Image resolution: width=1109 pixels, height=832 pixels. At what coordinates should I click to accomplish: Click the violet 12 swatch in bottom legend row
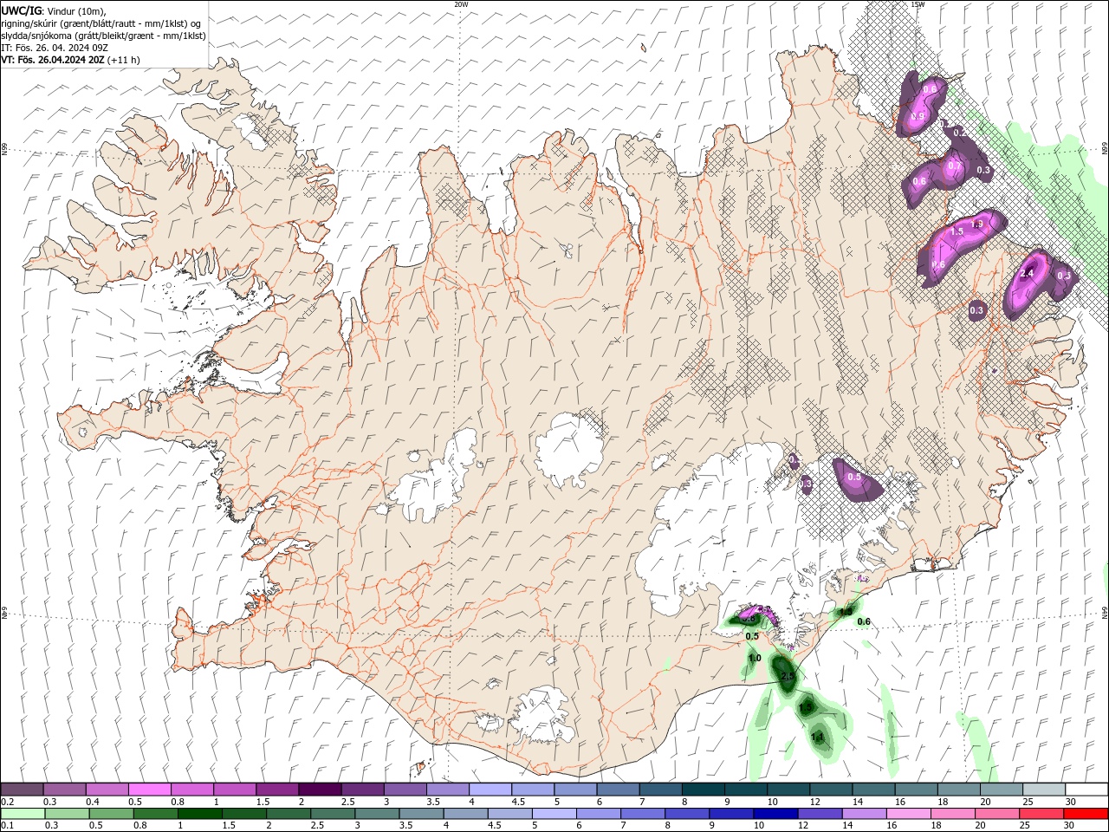pyautogui.click(x=819, y=814)
